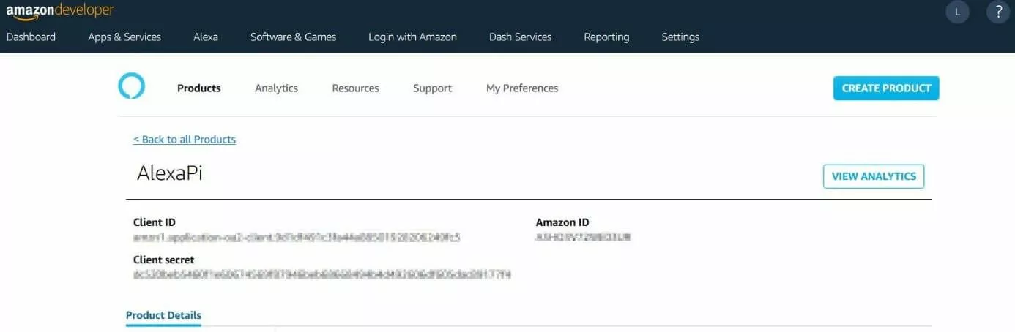1015x332 pixels.
Task: Click the VIEW ANALYTICS button
Action: point(874,176)
